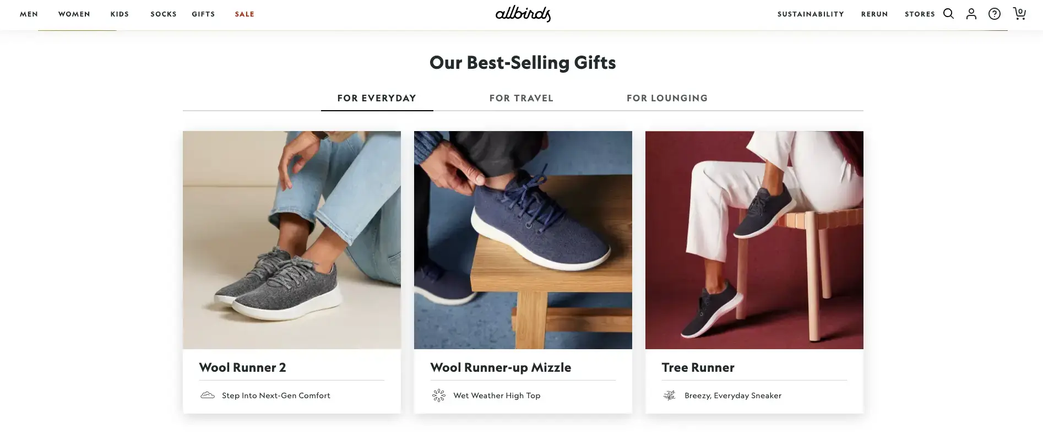1043x434 pixels.
Task: Click the allbirds logo
Action: coord(522,14)
